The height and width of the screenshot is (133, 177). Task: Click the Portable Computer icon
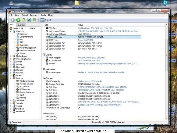pos(18,51)
